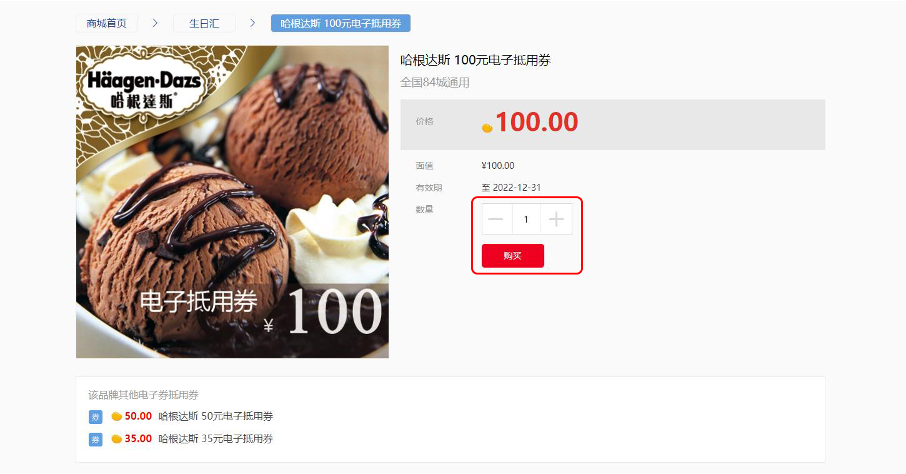Viewport: 906px width, 474px height.
Task: Click the coin icon next to 50.00
Action: pyautogui.click(x=116, y=416)
